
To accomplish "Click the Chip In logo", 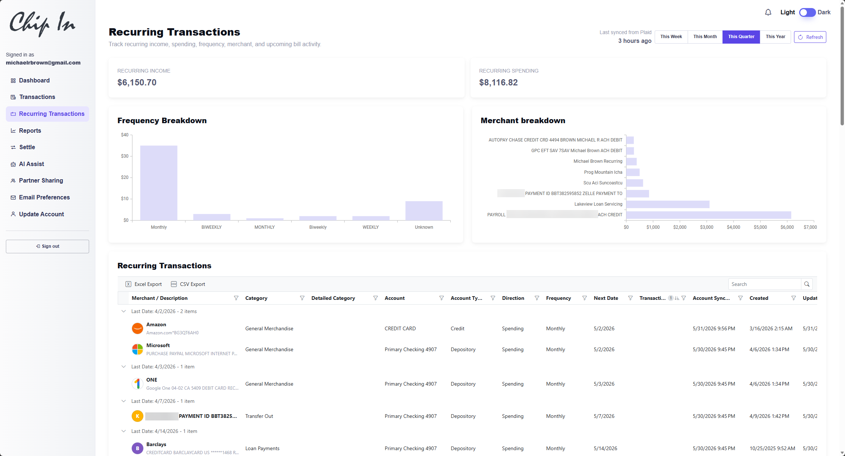I will pos(42,24).
